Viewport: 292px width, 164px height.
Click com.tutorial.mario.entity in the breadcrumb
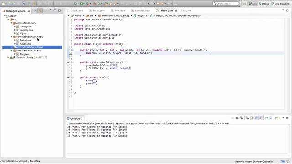point(114,16)
